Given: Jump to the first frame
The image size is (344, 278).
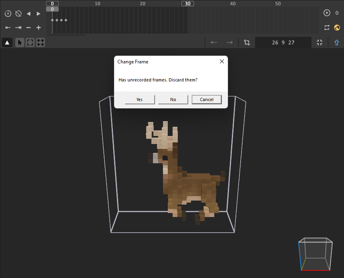Looking at the screenshot, I should (8, 27).
